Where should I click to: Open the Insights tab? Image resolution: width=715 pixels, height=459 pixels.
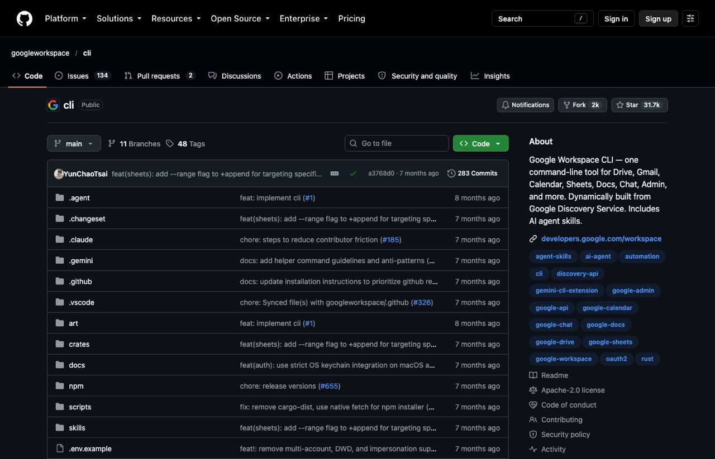[x=490, y=76]
